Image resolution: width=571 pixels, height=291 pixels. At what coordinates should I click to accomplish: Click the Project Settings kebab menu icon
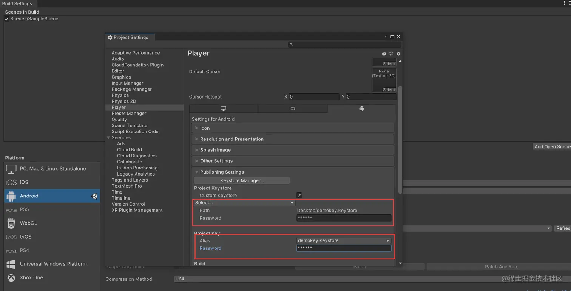(x=386, y=37)
